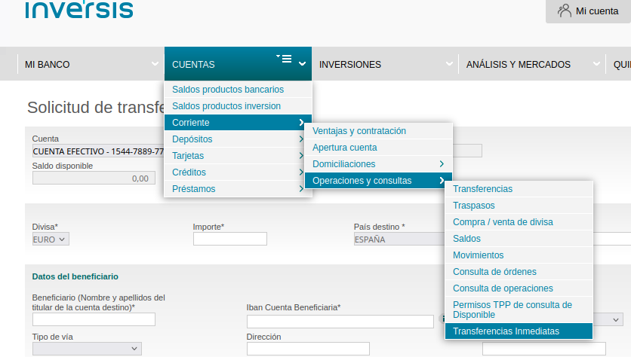The width and height of the screenshot is (631, 357).
Task: Click the Inversis logo
Action: tap(79, 9)
